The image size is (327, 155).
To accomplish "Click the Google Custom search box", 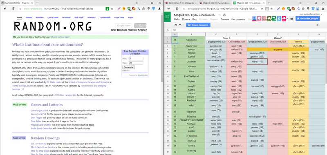I will (x=124, y=26).
